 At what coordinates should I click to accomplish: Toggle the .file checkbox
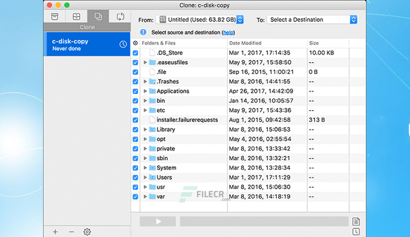click(135, 72)
